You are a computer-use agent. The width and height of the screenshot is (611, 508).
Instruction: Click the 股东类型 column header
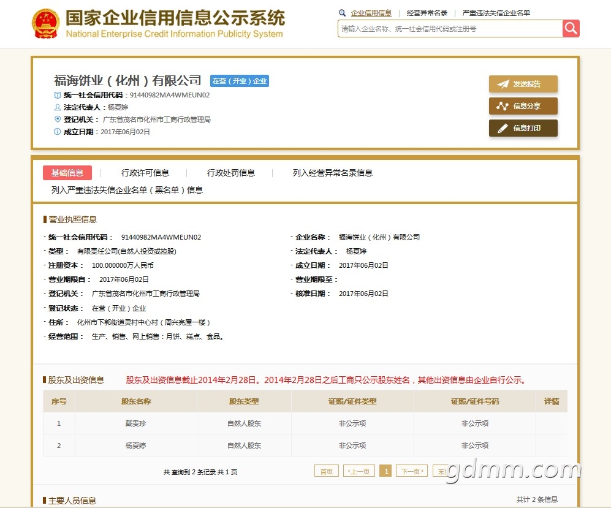(x=244, y=401)
